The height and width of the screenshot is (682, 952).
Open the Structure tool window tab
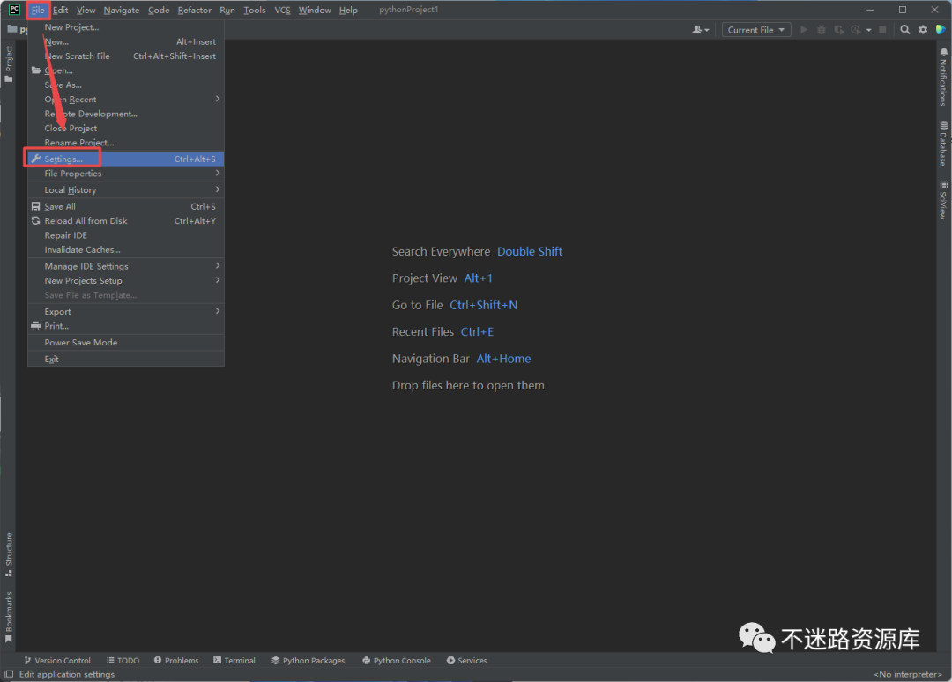9,554
